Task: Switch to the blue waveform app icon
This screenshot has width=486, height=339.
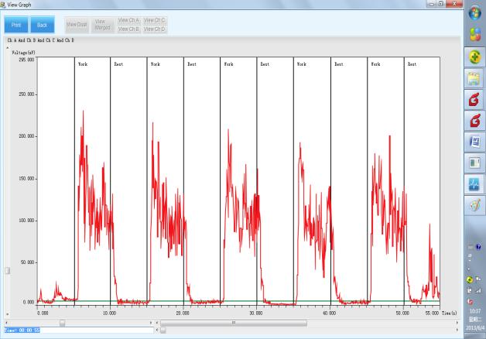Action: tap(474, 184)
